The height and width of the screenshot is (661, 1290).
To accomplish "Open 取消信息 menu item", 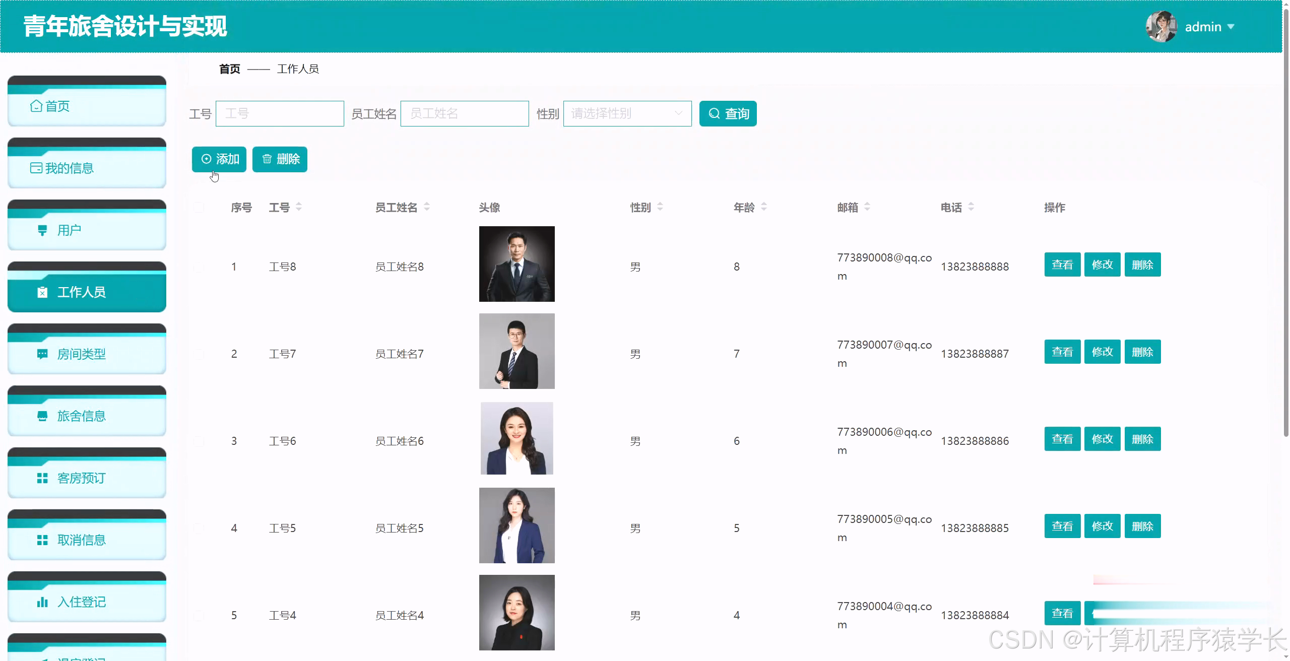I will coord(81,540).
